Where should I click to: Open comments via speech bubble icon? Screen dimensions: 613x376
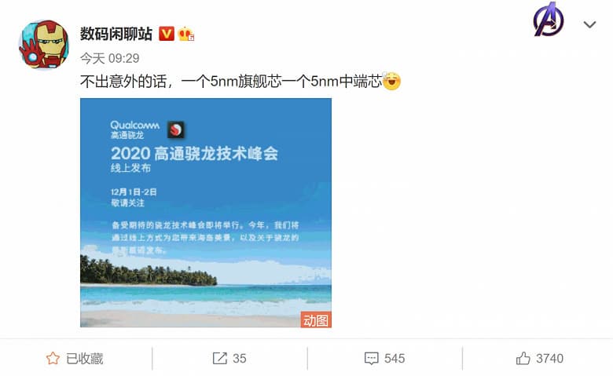click(x=371, y=358)
